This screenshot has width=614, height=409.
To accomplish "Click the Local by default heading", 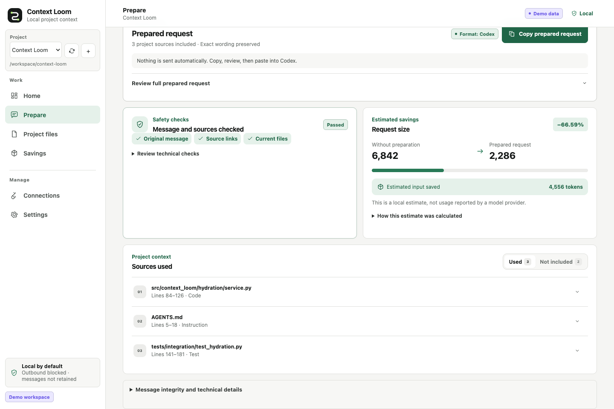I will coord(42,366).
